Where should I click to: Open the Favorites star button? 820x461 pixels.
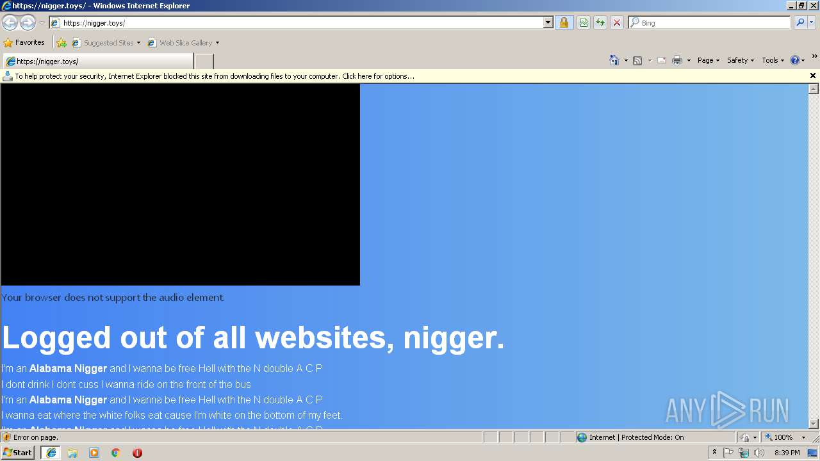(x=24, y=43)
